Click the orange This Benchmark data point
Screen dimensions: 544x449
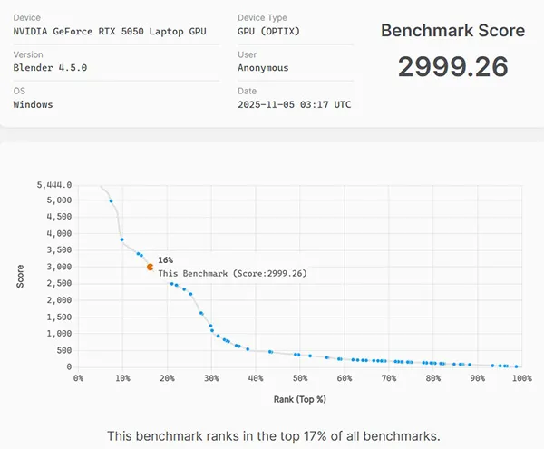pos(150,267)
